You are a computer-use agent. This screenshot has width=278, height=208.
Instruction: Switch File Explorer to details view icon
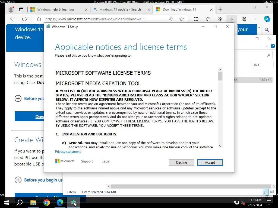[x=266, y=192]
